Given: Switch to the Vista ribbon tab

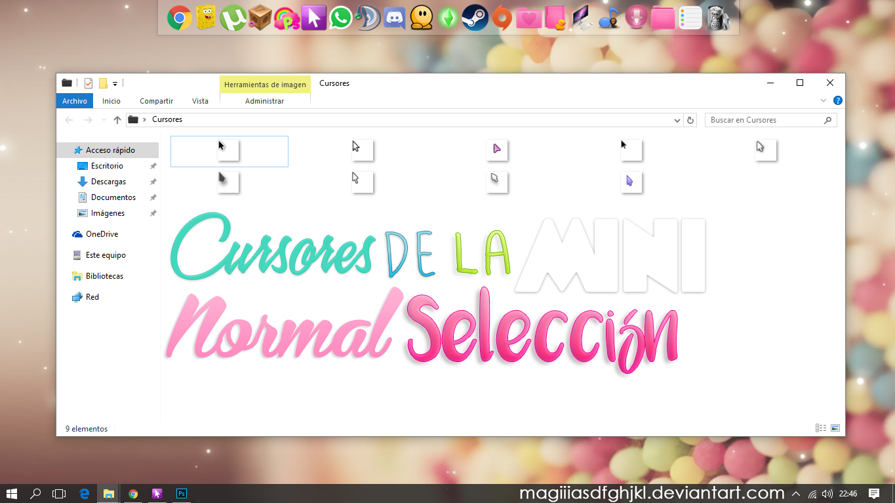Looking at the screenshot, I should (200, 101).
